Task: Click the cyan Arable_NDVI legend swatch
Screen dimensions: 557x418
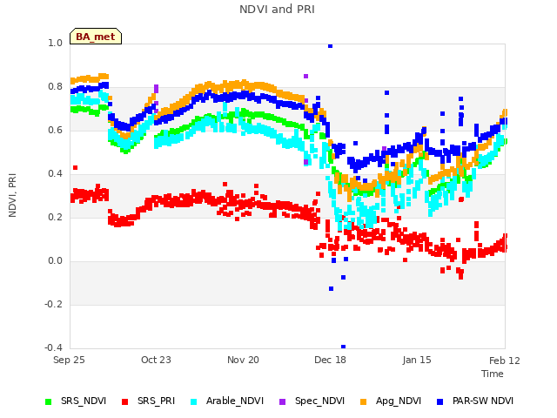Action: coord(193,401)
